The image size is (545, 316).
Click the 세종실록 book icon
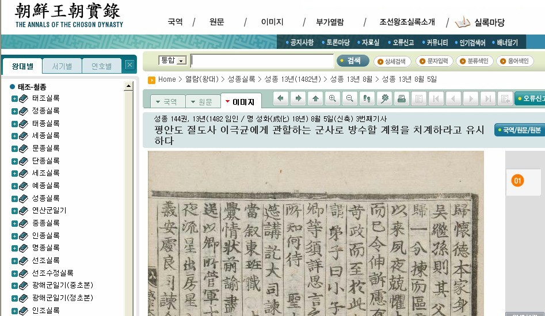coord(24,136)
